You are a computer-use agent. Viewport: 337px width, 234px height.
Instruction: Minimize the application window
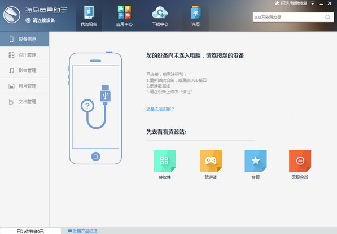[x=321, y=3]
